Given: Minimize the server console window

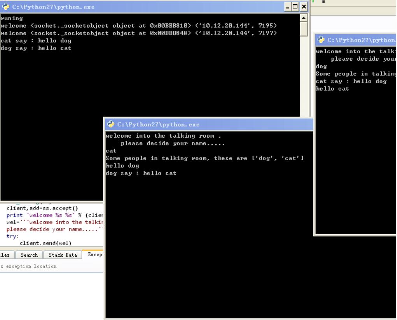Looking at the screenshot, I should pos(287,7).
